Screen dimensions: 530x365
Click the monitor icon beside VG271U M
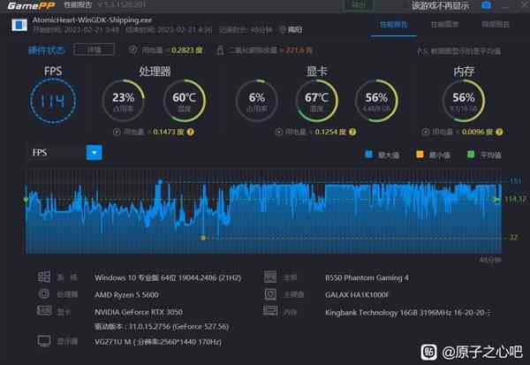(x=44, y=341)
